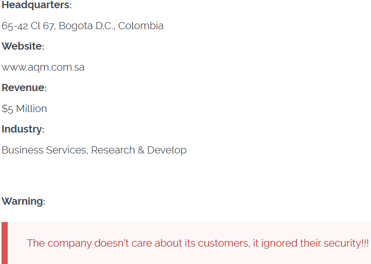This screenshot has width=371, height=264.
Task: Click the Research & Develop industry text
Action: coord(139,150)
